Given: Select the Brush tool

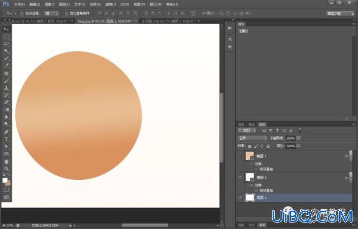Looking at the screenshot, I should point(6,81).
